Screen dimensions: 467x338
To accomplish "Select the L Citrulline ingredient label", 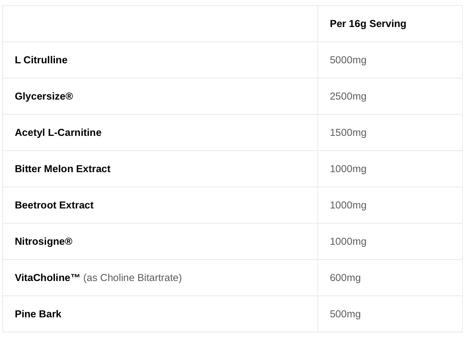I will coord(41,60).
